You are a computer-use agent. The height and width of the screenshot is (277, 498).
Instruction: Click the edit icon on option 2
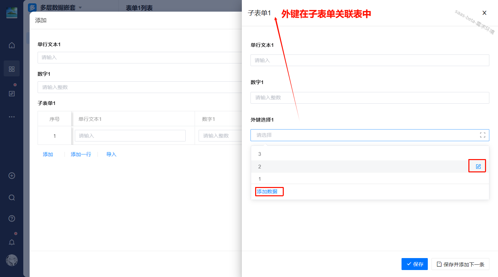[x=478, y=166]
